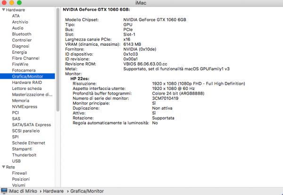This screenshot has height=195, width=283.
Task: Click the PCIe lane width value x16
Action: [127, 39]
